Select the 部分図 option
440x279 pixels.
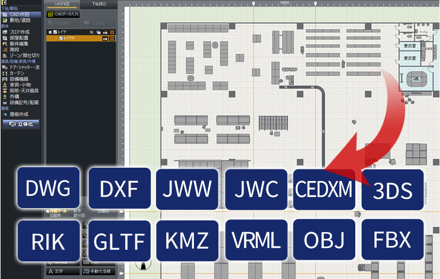[77, 215]
